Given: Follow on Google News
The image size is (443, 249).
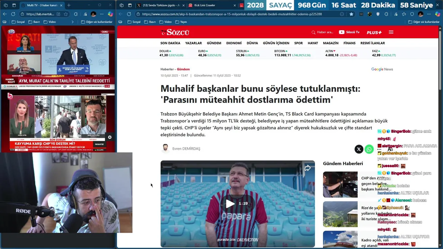Looking at the screenshot, I should [382, 69].
